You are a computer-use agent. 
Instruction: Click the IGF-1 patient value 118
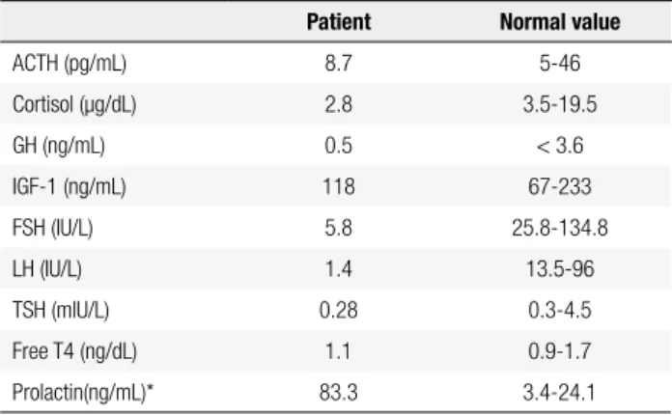click(339, 186)
